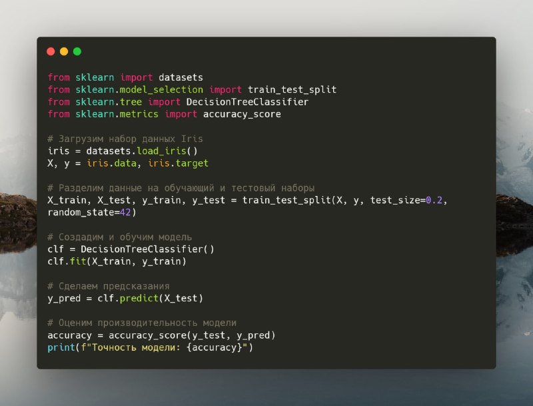Click comment '# Сделаем предсказания'
533x406 pixels.
coord(109,286)
